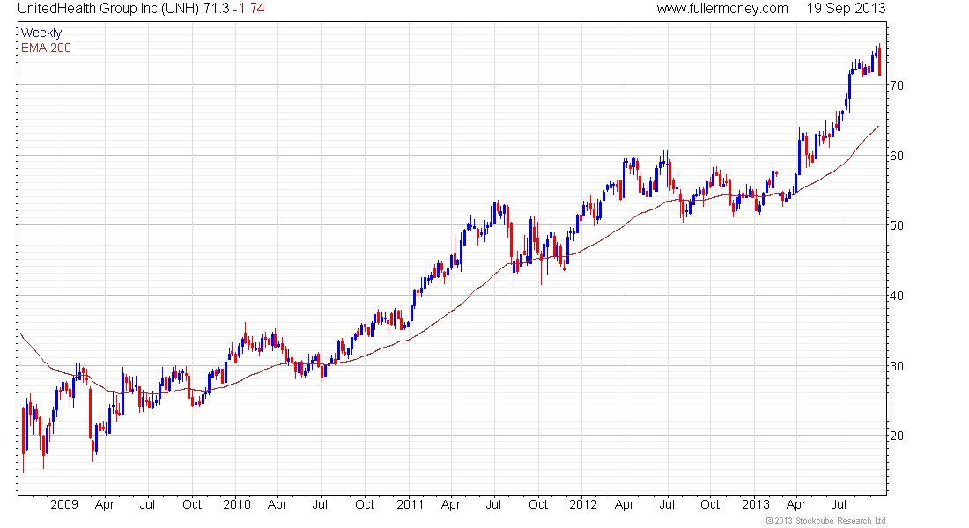Click the 2009 year label on time axis
Viewport: 969px width, 528px height.
[x=64, y=504]
